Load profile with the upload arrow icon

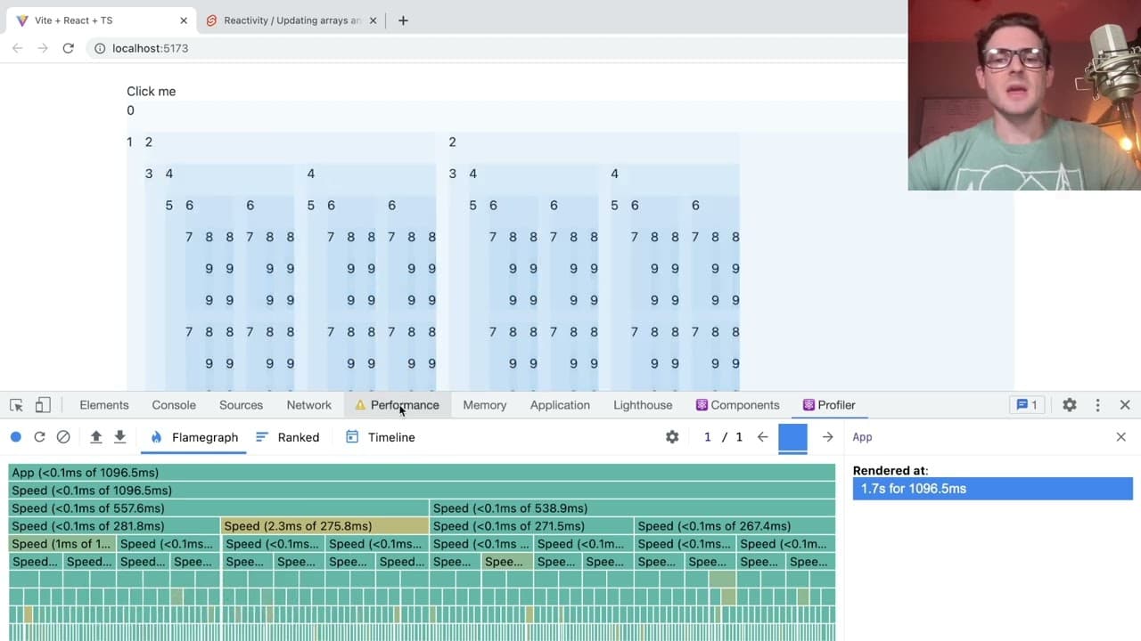96,437
